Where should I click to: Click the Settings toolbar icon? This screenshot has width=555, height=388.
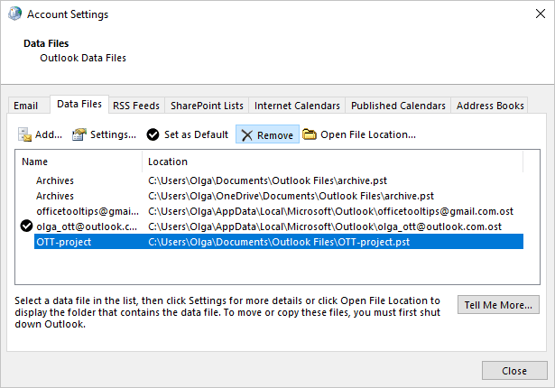[79, 134]
